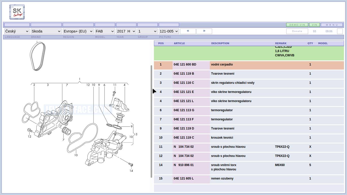Select the QTY column header
Image resolution: width=347 pixels, height=195 pixels.
310,43
